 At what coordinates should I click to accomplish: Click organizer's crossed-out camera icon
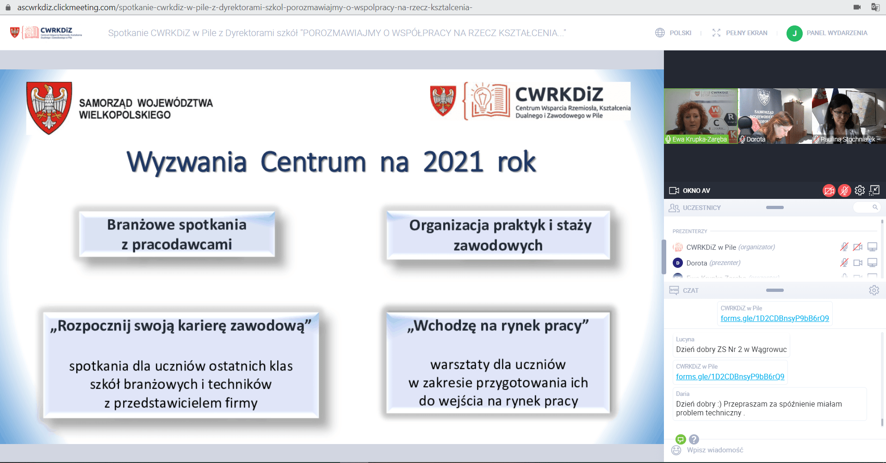857,247
